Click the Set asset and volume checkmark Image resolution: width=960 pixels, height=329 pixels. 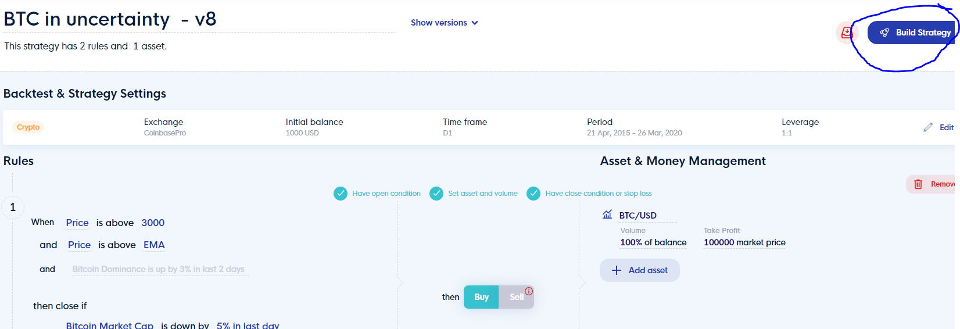pyautogui.click(x=436, y=194)
